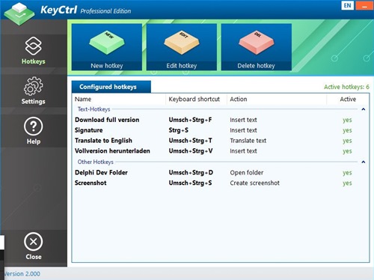The width and height of the screenshot is (374, 280).
Task: Create a new hotkey with green key
Action: [x=107, y=47]
